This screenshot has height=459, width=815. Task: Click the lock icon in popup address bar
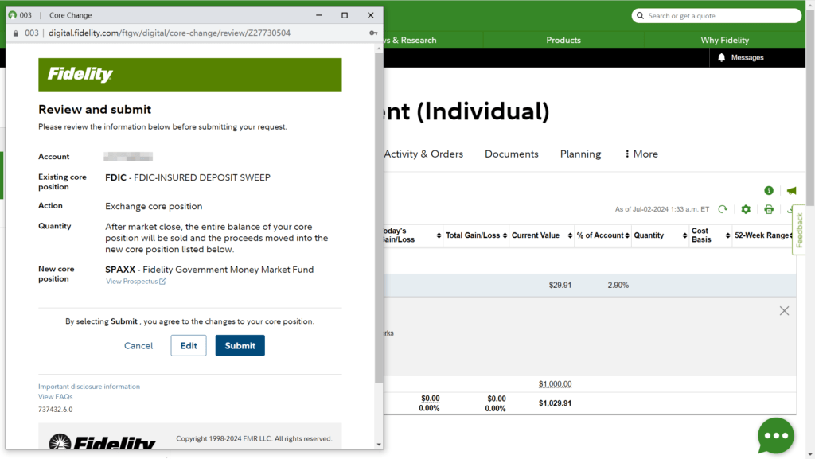pyautogui.click(x=16, y=33)
